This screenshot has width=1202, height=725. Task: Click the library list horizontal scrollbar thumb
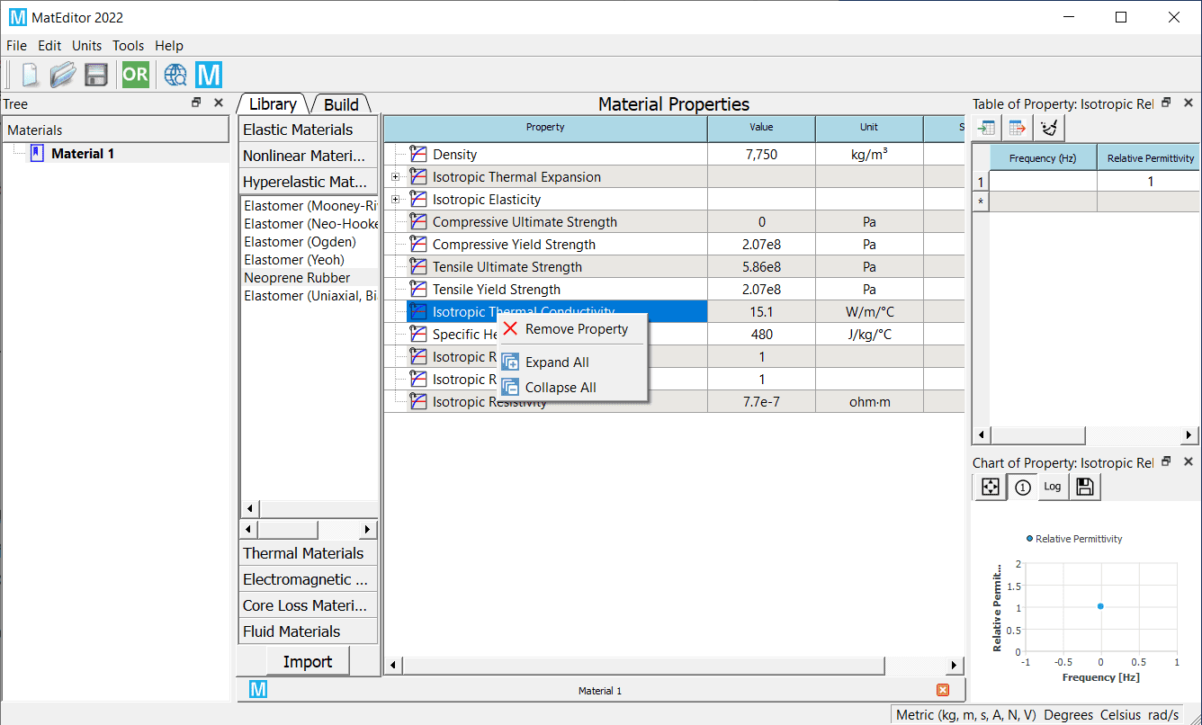(x=288, y=530)
